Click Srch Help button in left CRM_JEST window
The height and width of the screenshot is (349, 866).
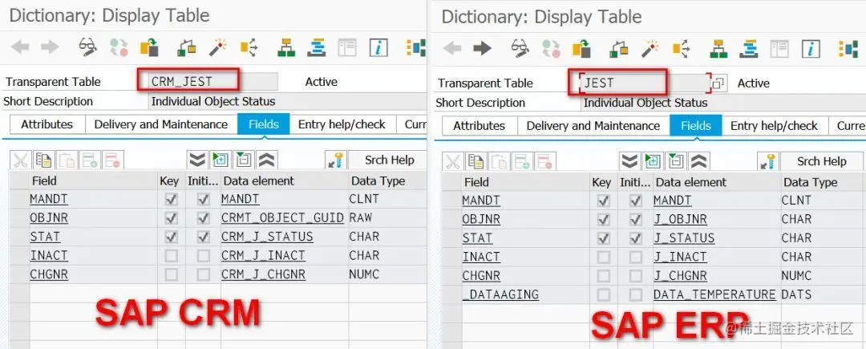(x=390, y=160)
